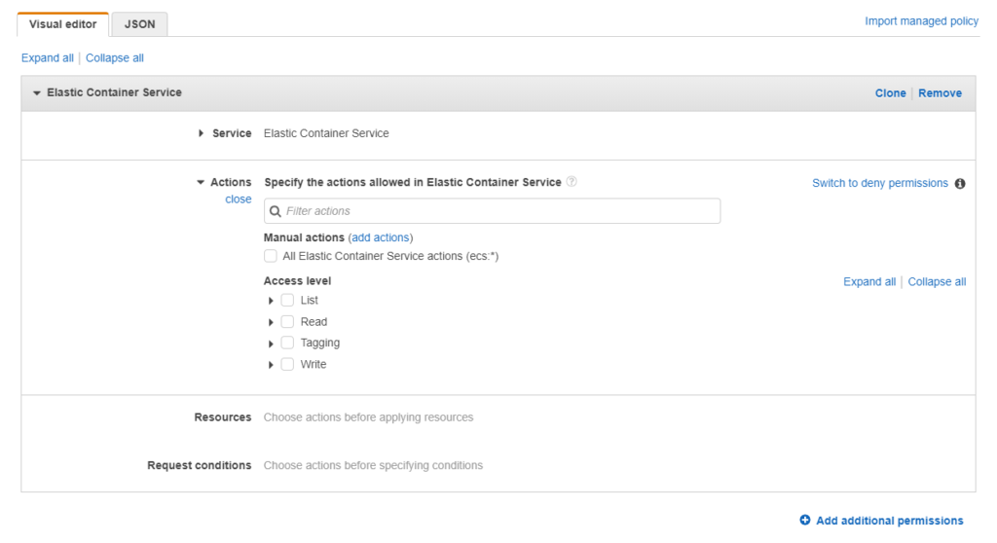Tick the Read access level checkbox
Image resolution: width=997 pixels, height=543 pixels.
(x=287, y=322)
